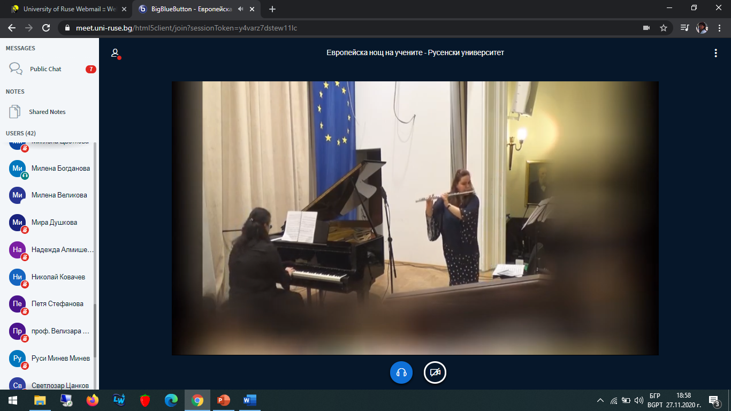Screen dimensions: 731x411
Task: Toggle the user list panel icon
Action: pos(115,53)
